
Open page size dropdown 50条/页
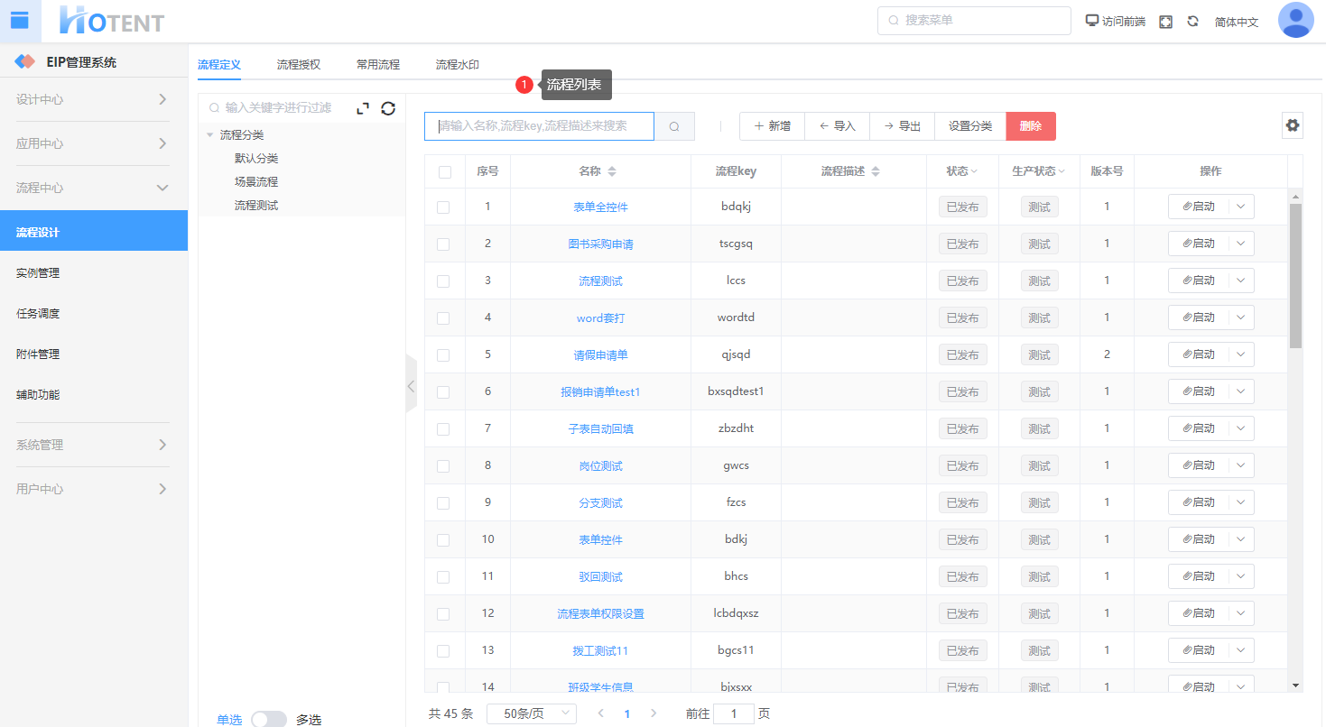pyautogui.click(x=531, y=713)
